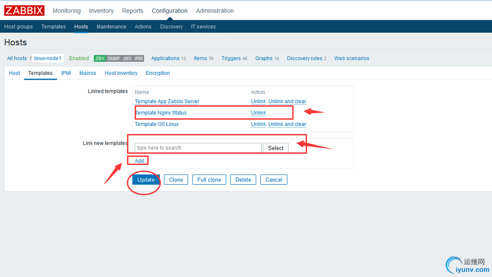Switch to the IPMI tab
This screenshot has height=277, width=492.
pos(66,73)
